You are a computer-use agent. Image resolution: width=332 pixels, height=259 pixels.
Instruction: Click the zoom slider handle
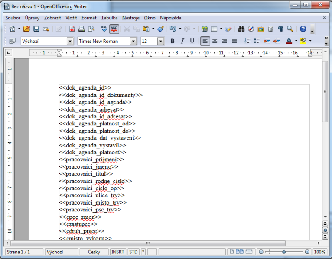click(x=284, y=252)
